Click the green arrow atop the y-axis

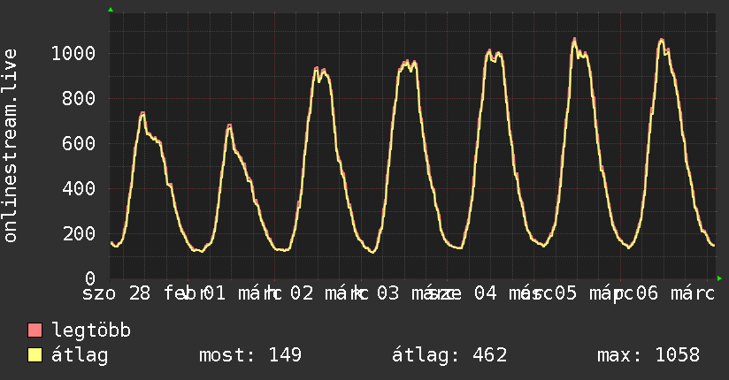coord(111,10)
